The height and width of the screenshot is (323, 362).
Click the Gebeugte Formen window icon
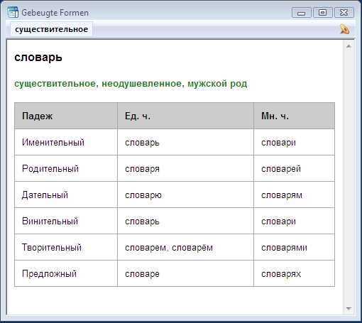(x=13, y=12)
